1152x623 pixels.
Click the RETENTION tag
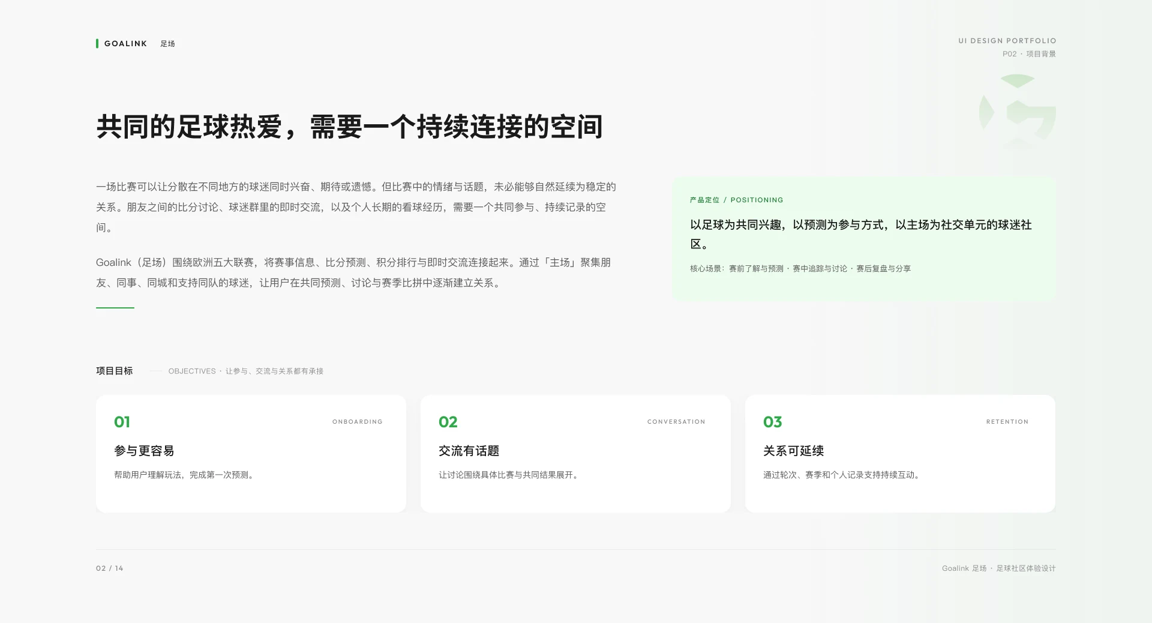coord(1007,422)
